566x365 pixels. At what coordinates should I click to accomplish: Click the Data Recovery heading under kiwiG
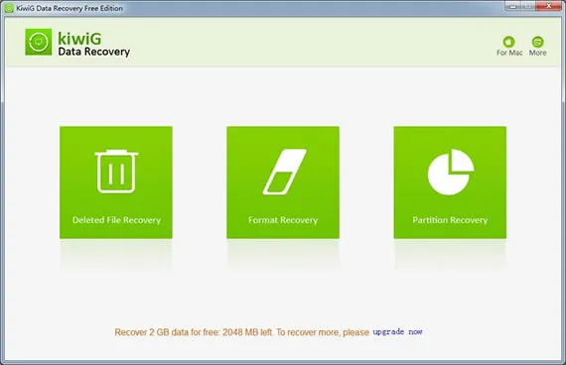coord(94,52)
